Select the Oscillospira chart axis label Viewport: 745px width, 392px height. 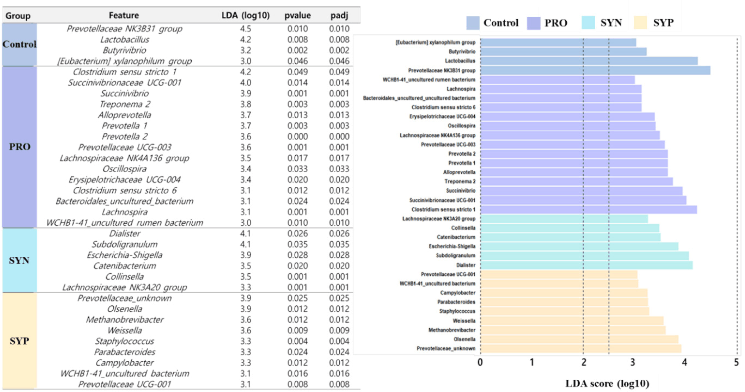461,126
